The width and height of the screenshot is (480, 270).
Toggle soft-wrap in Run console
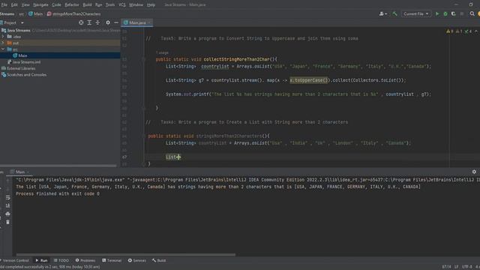click(x=7, y=198)
